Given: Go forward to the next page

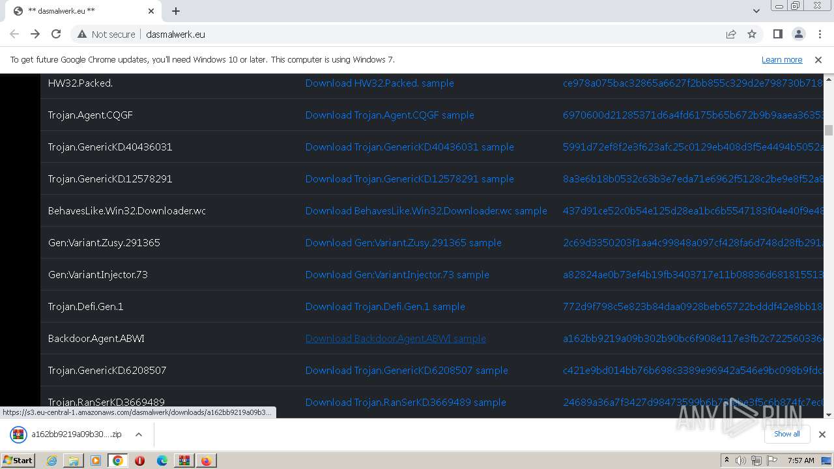Looking at the screenshot, I should coord(35,34).
